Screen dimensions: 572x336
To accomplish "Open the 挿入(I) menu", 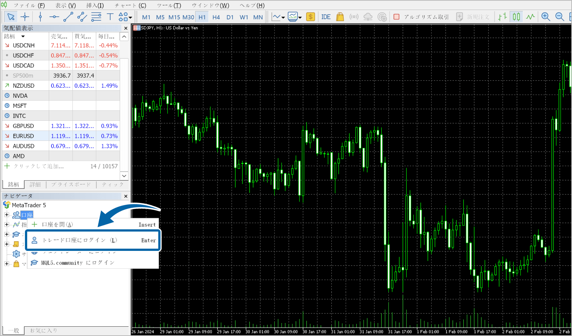I will pos(95,5).
